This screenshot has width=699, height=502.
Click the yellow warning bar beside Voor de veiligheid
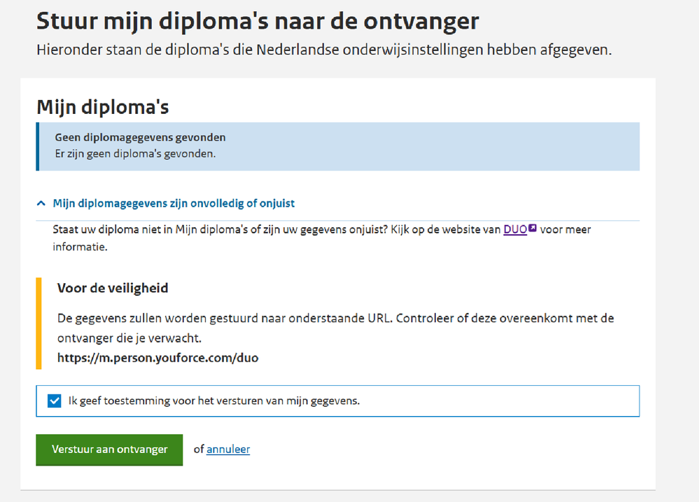pyautogui.click(x=40, y=322)
